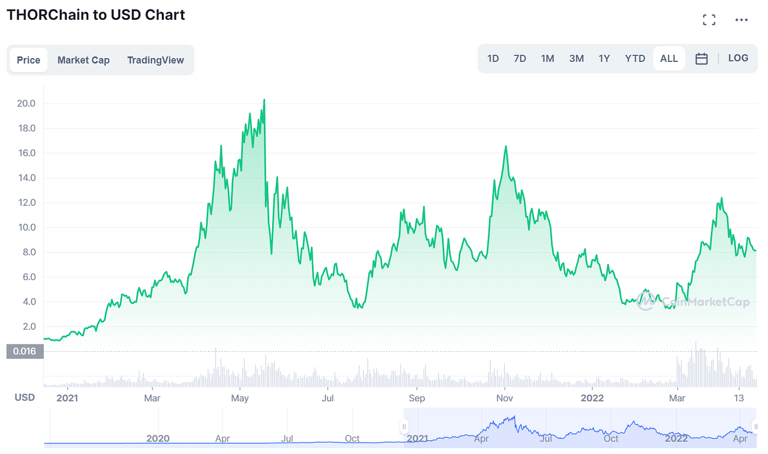
Task: Select the 1D time range
Action: pyautogui.click(x=493, y=59)
